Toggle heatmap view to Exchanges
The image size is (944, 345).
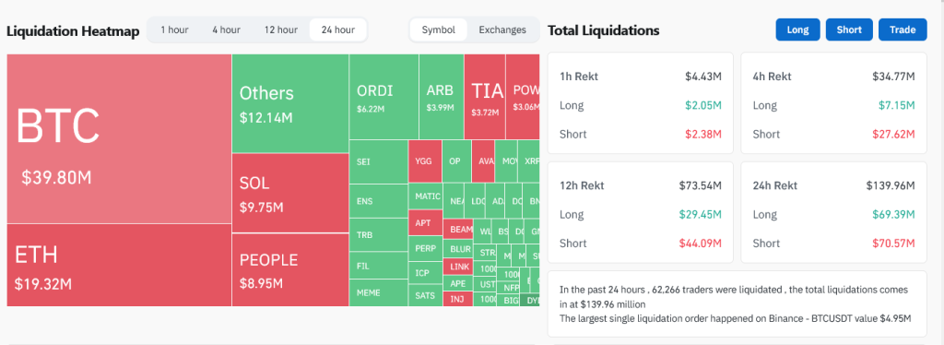[x=502, y=30]
